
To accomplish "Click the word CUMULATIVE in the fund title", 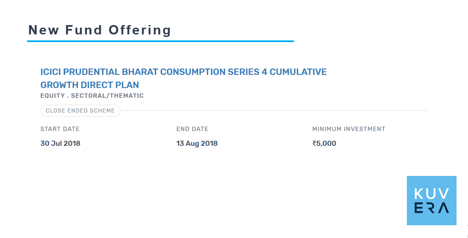I will [x=298, y=72].
